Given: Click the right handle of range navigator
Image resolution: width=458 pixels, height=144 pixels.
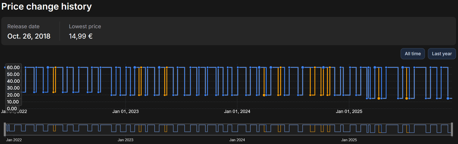Looking at the screenshot, I should click(452, 129).
